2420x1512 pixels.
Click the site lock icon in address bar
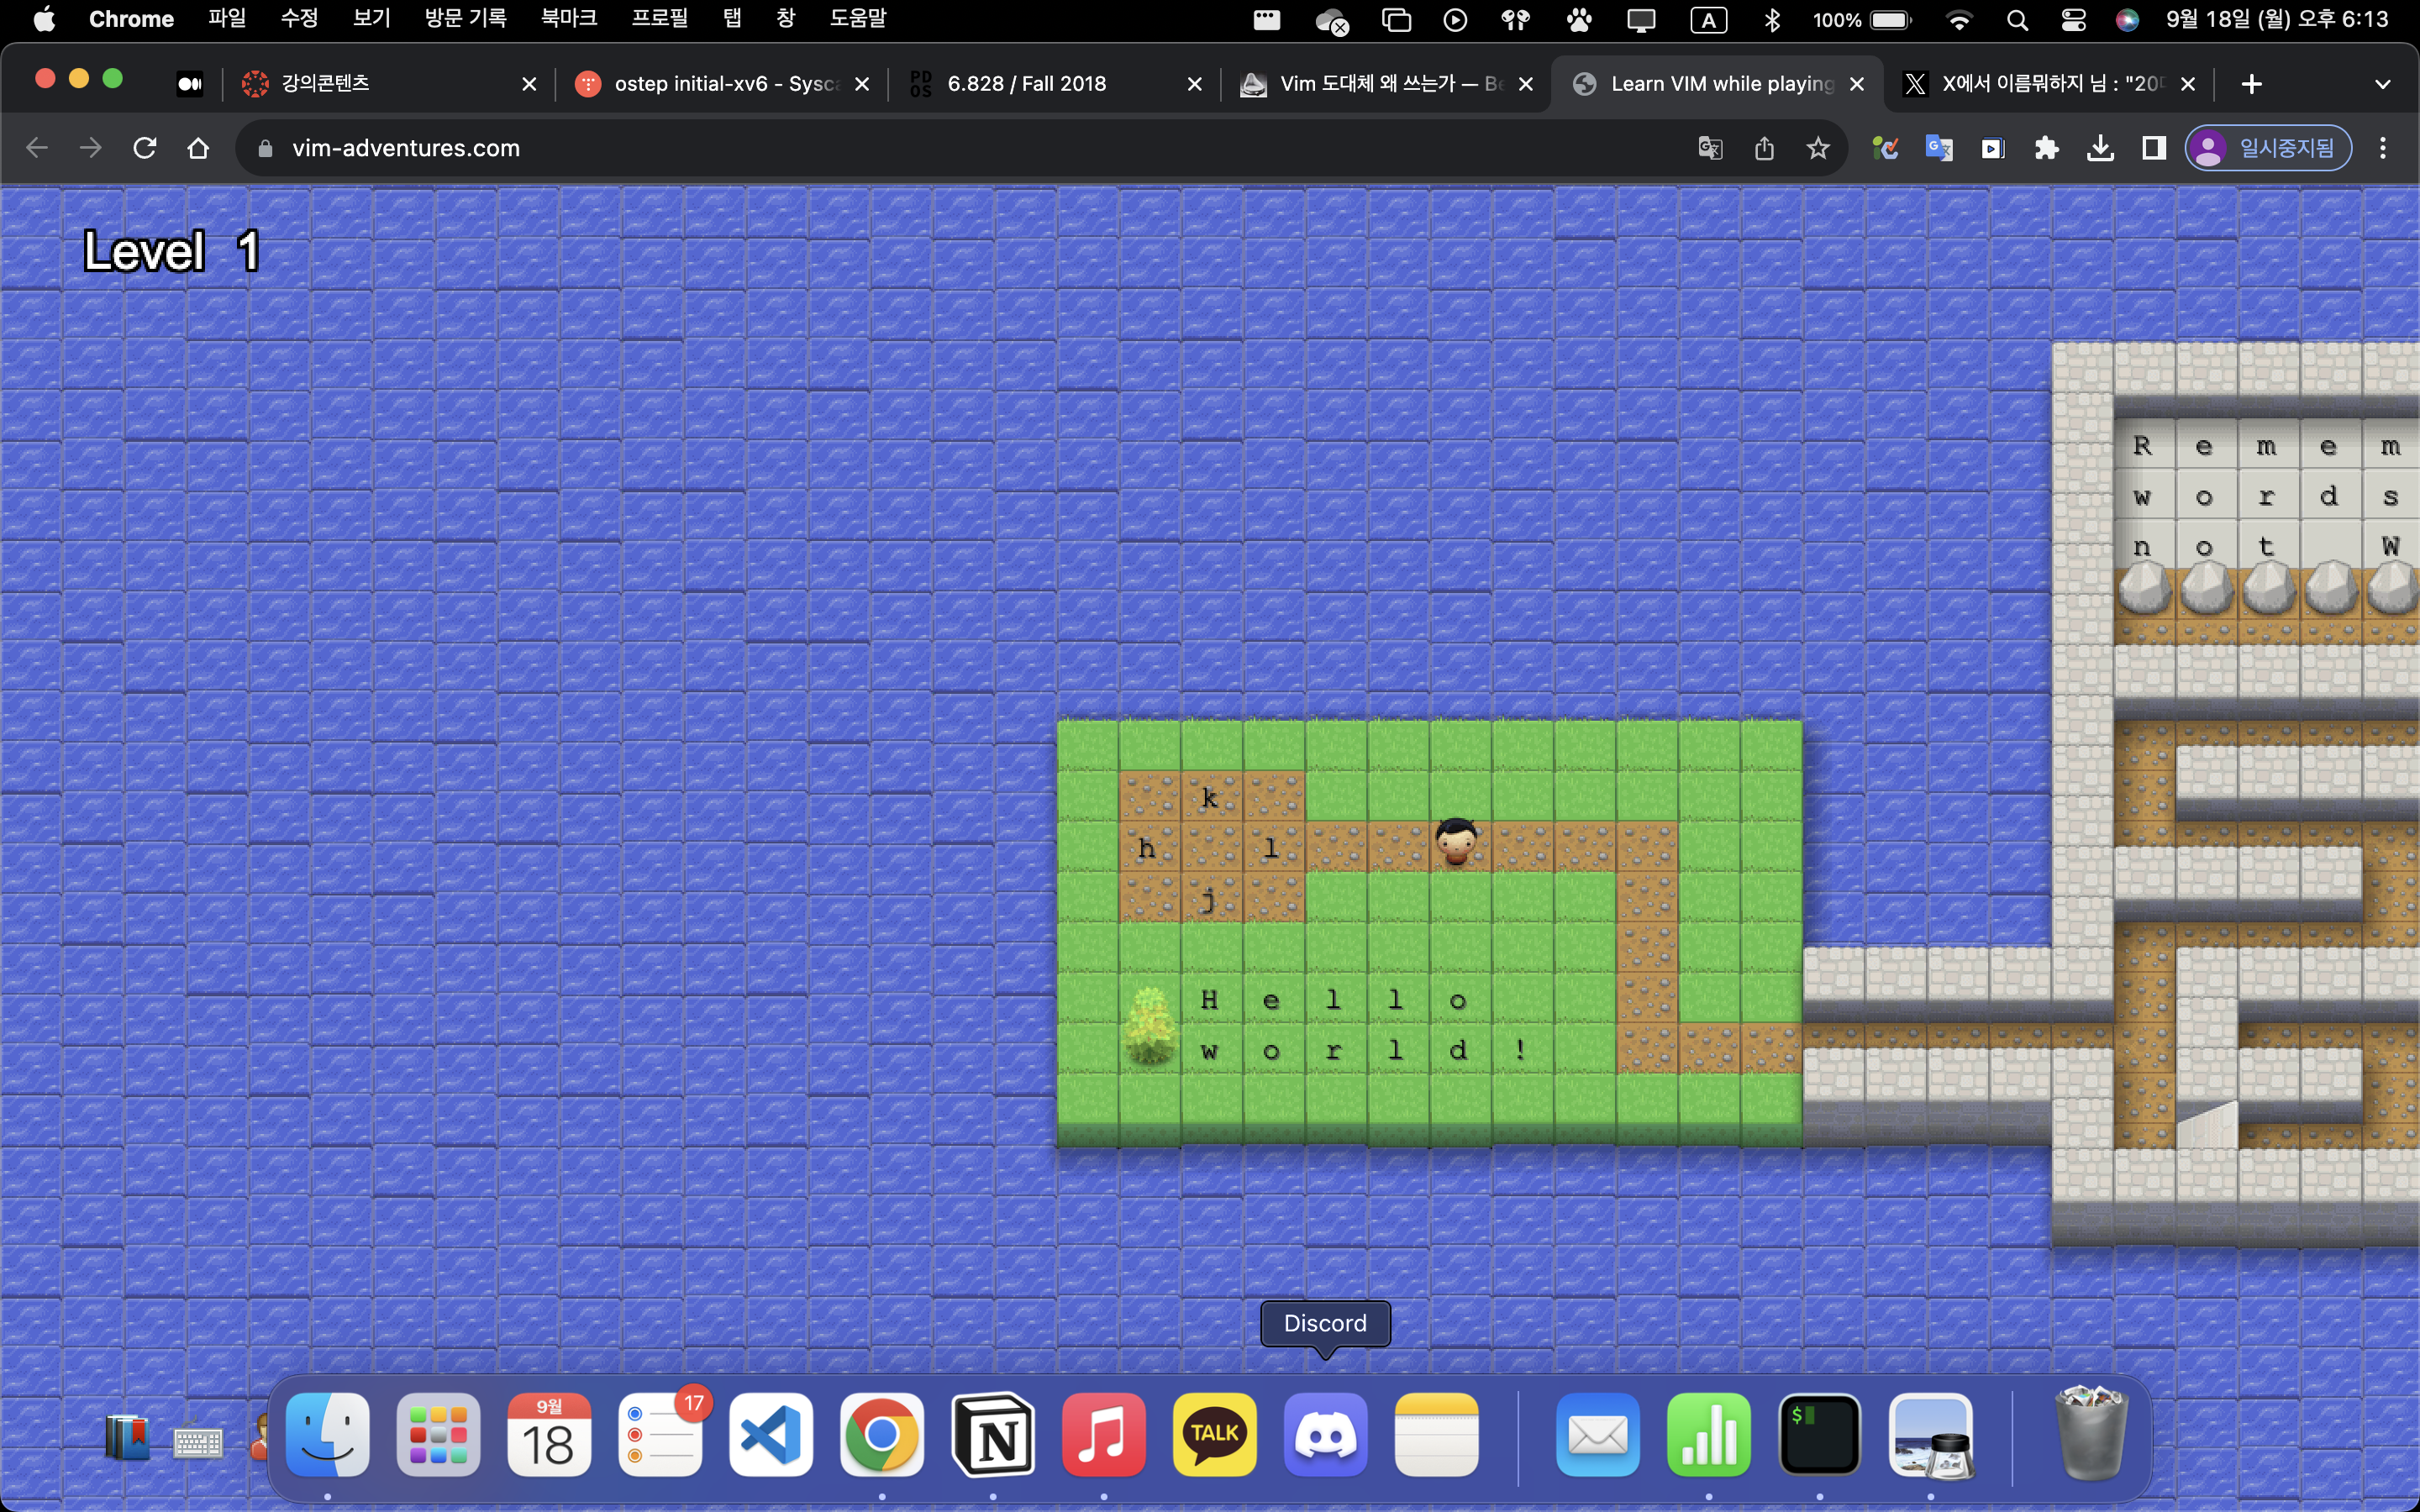(x=265, y=148)
